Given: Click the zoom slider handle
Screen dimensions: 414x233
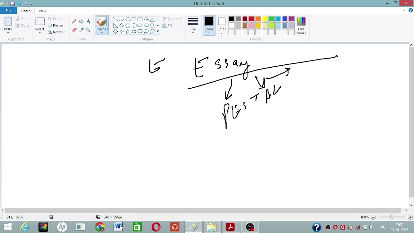Looking at the screenshot, I should tap(392, 217).
